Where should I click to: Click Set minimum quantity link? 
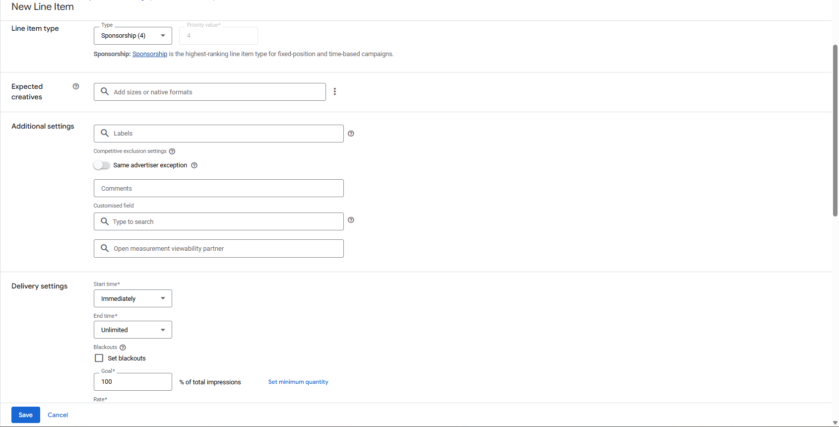pos(298,382)
